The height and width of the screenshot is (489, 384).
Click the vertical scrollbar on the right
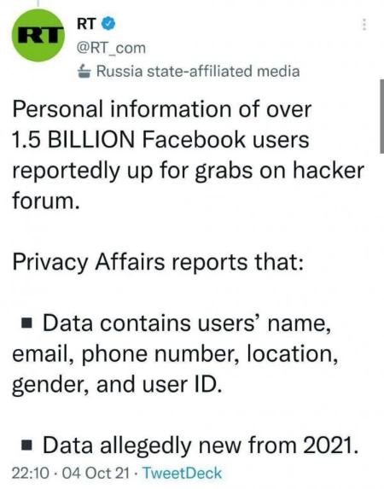coord(381,116)
